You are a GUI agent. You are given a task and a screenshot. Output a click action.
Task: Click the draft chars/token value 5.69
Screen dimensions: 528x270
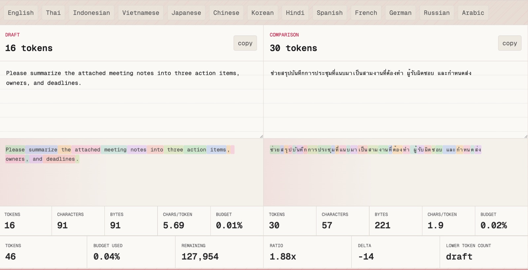click(174, 225)
